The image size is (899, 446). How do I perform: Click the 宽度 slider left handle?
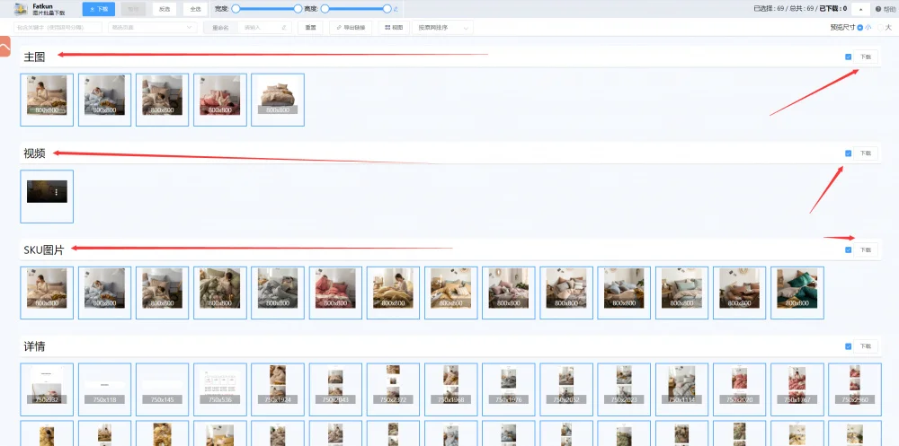click(236, 9)
